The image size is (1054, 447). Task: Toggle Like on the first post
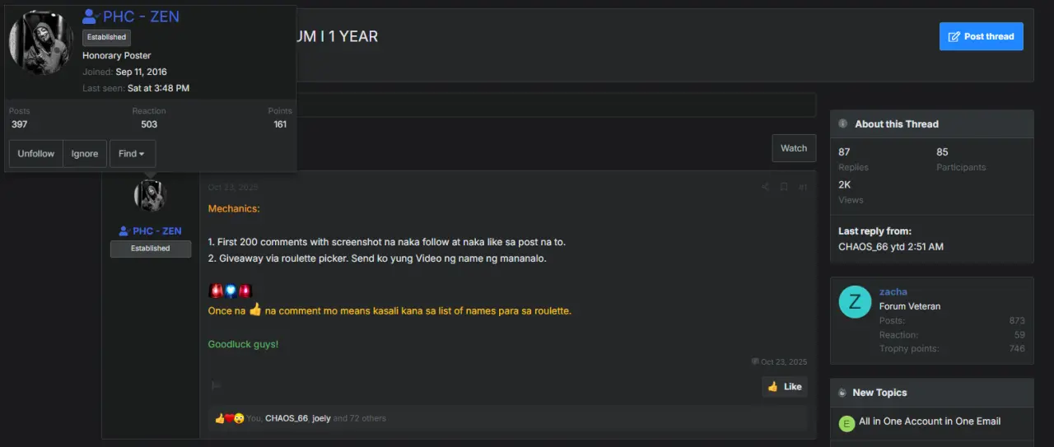click(784, 386)
